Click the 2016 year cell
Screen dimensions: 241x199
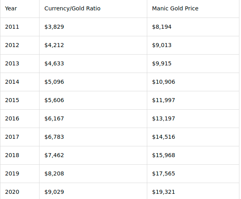coord(20,118)
